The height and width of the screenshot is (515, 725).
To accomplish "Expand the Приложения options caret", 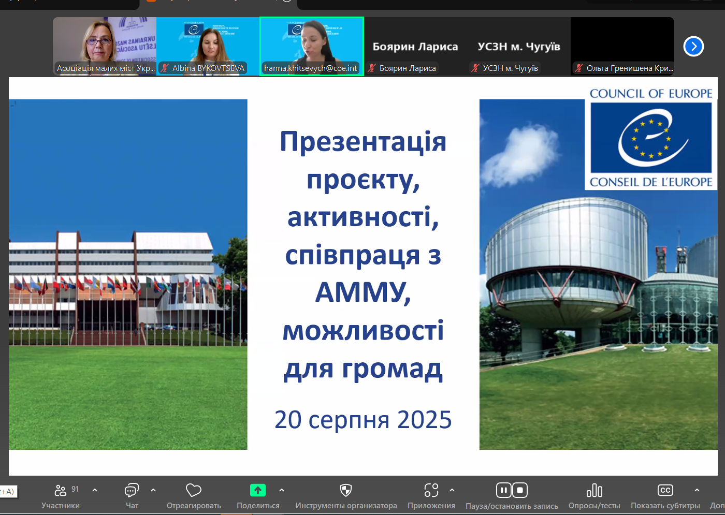I will pyautogui.click(x=452, y=490).
